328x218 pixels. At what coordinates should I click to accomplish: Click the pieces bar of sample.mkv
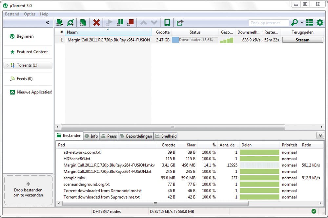[x=259, y=178]
